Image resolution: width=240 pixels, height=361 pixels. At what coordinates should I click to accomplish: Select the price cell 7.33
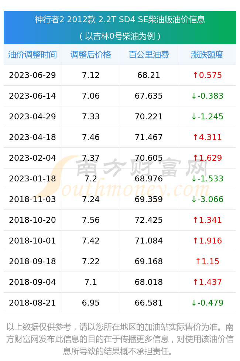coord(91,116)
